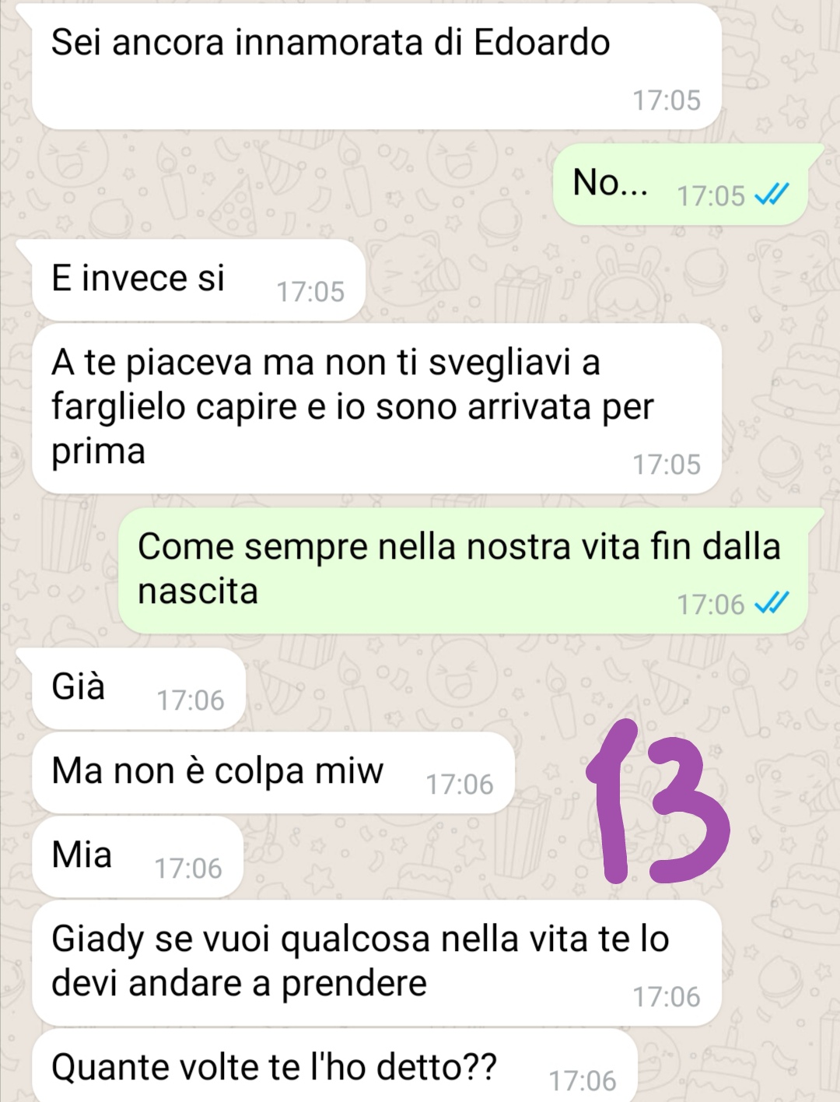Select the "Mia" correction message

coord(138,857)
